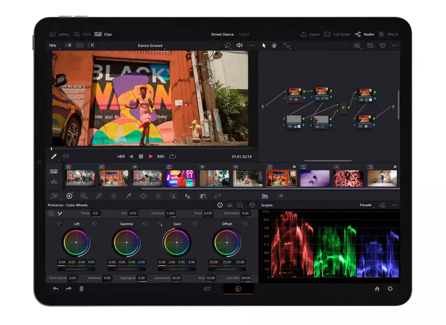Click the Export button

[310, 35]
